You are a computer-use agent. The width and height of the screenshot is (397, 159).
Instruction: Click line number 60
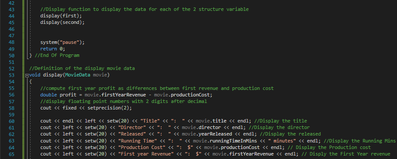pyautogui.click(x=12, y=121)
